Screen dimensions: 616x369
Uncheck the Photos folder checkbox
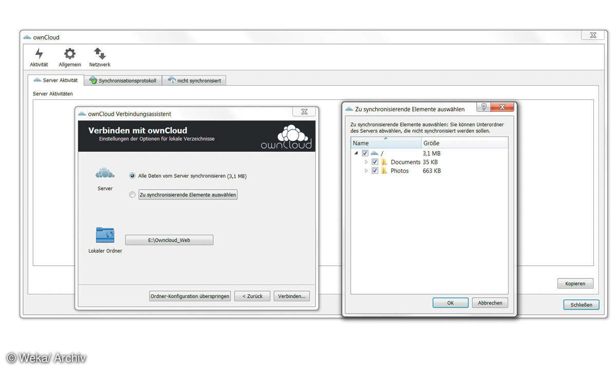(375, 171)
